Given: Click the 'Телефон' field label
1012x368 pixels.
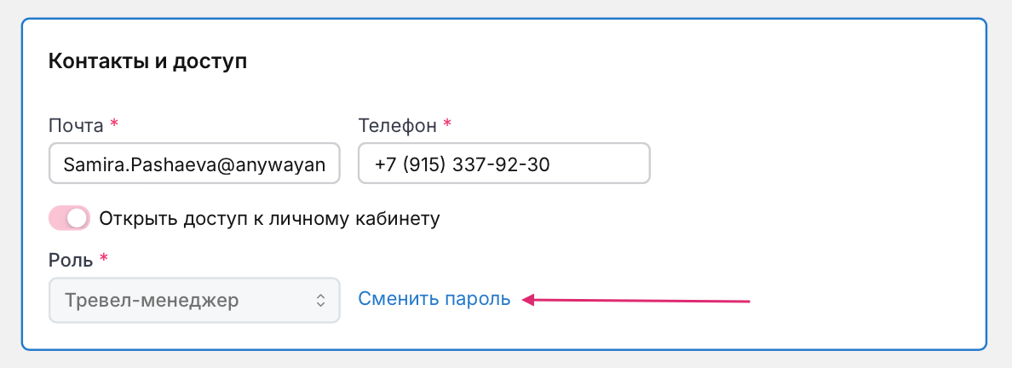Looking at the screenshot, I should tap(398, 125).
